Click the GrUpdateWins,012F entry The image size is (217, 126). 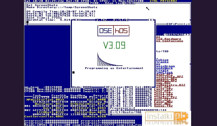pyautogui.click(x=88, y=104)
